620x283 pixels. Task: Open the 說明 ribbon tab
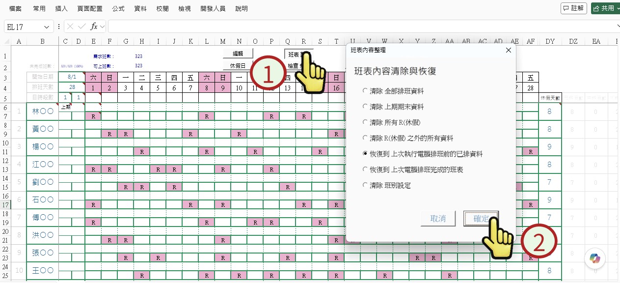(x=242, y=9)
